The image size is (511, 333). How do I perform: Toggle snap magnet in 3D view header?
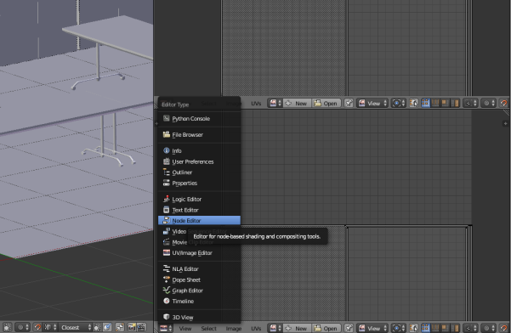click(x=37, y=327)
